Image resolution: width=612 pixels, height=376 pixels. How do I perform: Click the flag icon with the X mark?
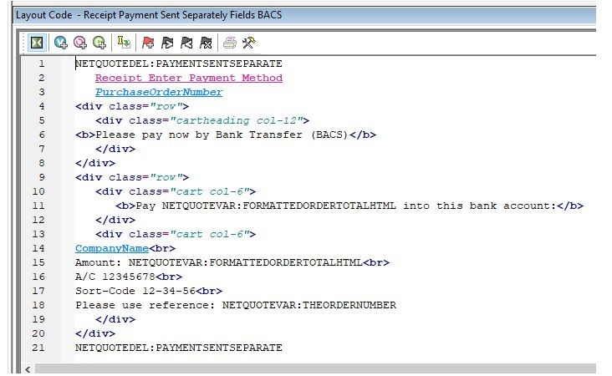[206, 42]
